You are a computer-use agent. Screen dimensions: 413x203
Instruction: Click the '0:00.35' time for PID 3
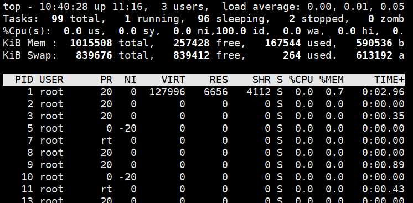coord(383,116)
